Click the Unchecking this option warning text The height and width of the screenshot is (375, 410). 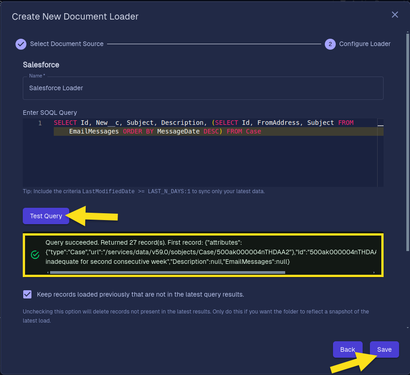click(x=196, y=316)
